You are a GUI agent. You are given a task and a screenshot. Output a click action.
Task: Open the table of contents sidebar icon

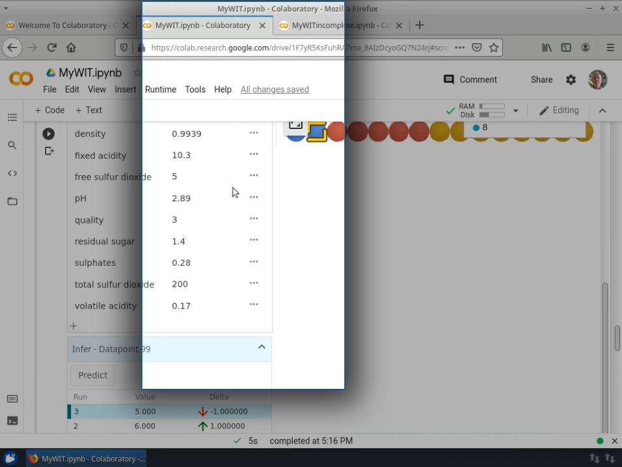pos(12,117)
